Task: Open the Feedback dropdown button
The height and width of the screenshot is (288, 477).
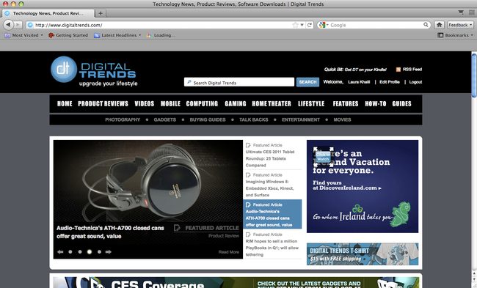Action: 461,25
